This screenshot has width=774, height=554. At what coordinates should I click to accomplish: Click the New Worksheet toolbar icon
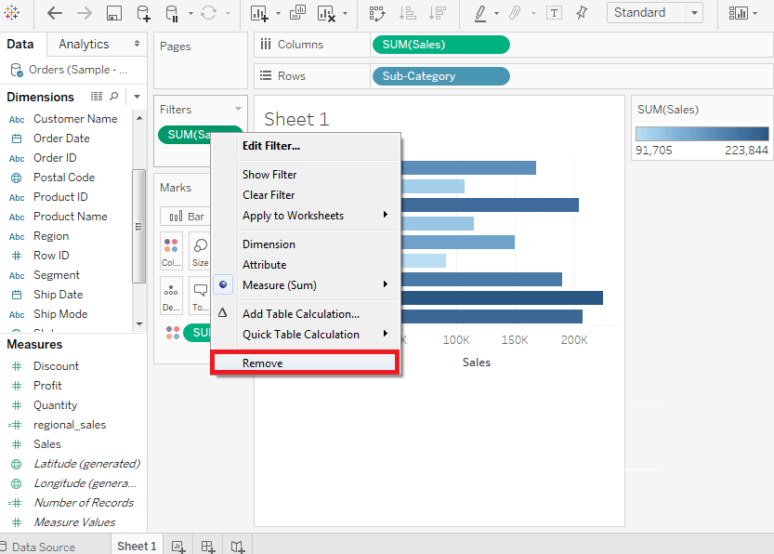pos(259,13)
